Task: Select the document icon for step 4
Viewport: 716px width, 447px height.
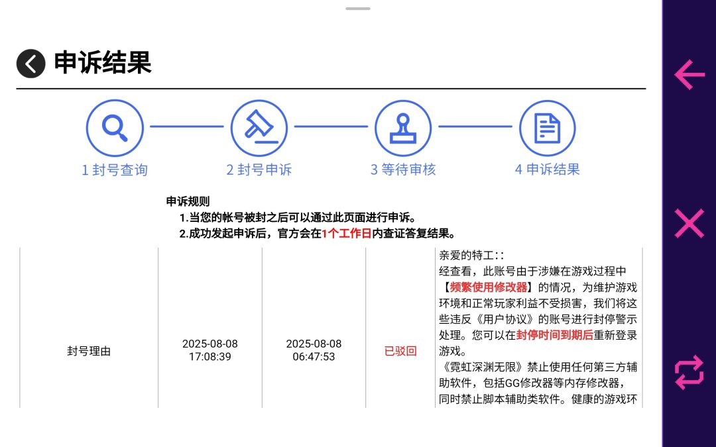Action: (x=548, y=128)
